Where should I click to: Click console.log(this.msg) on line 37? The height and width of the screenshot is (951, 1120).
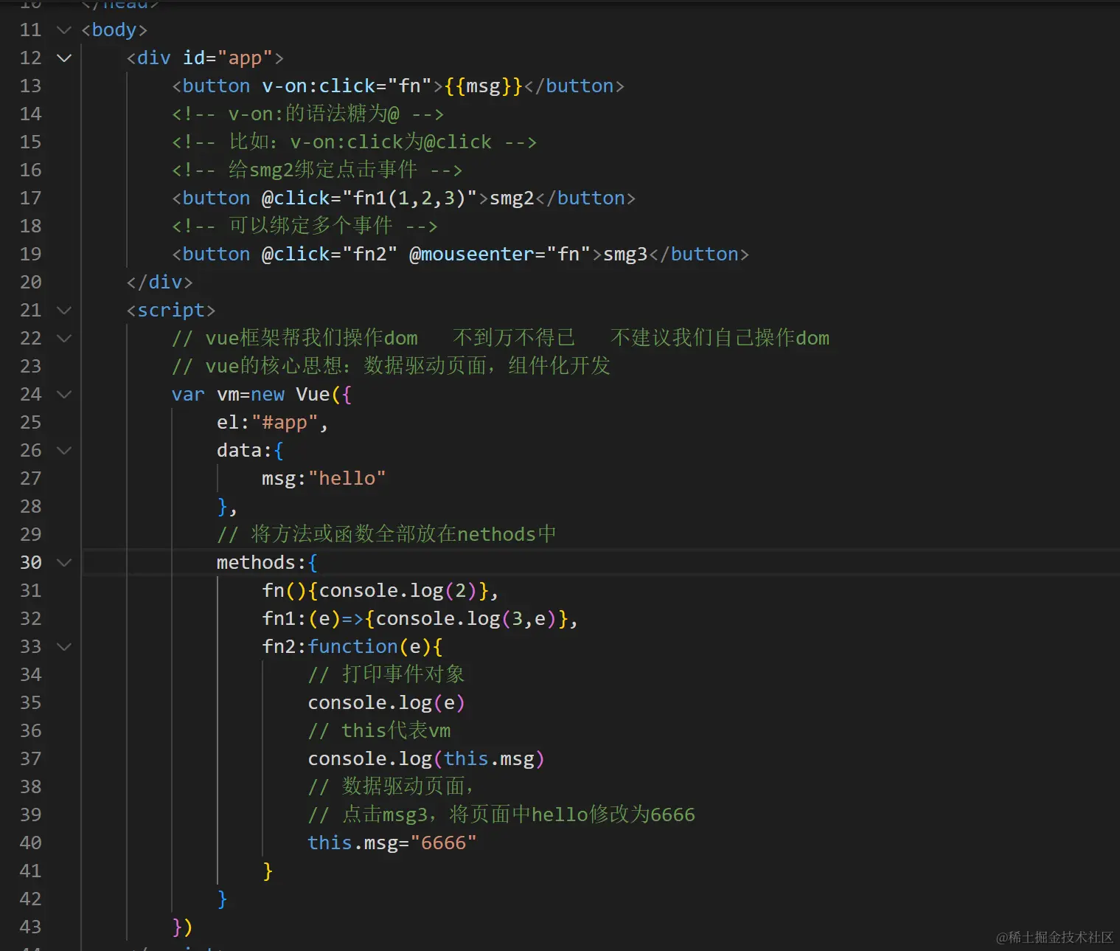click(x=426, y=759)
